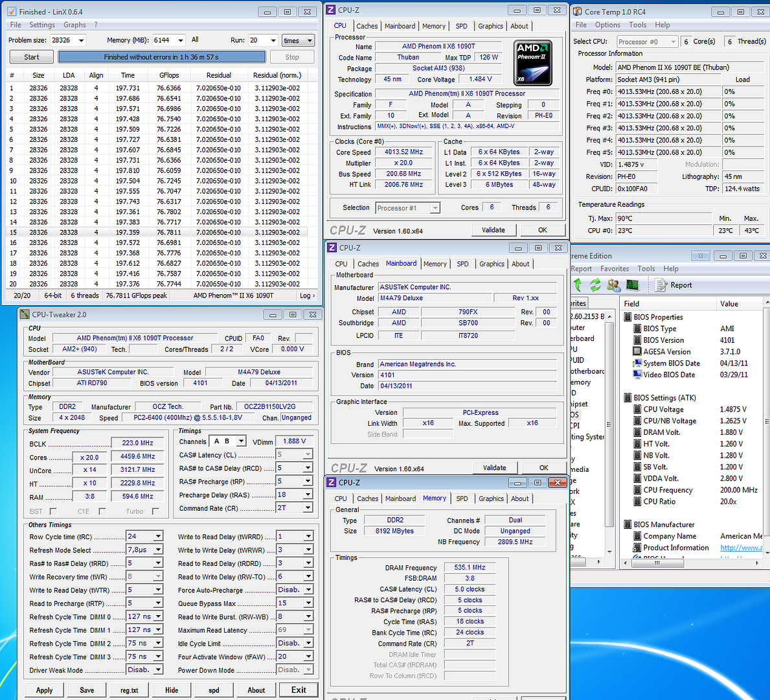Viewport: 770px width, 700px height.
Task: Click the CPU-Tweaker title bar icon
Action: [25, 314]
